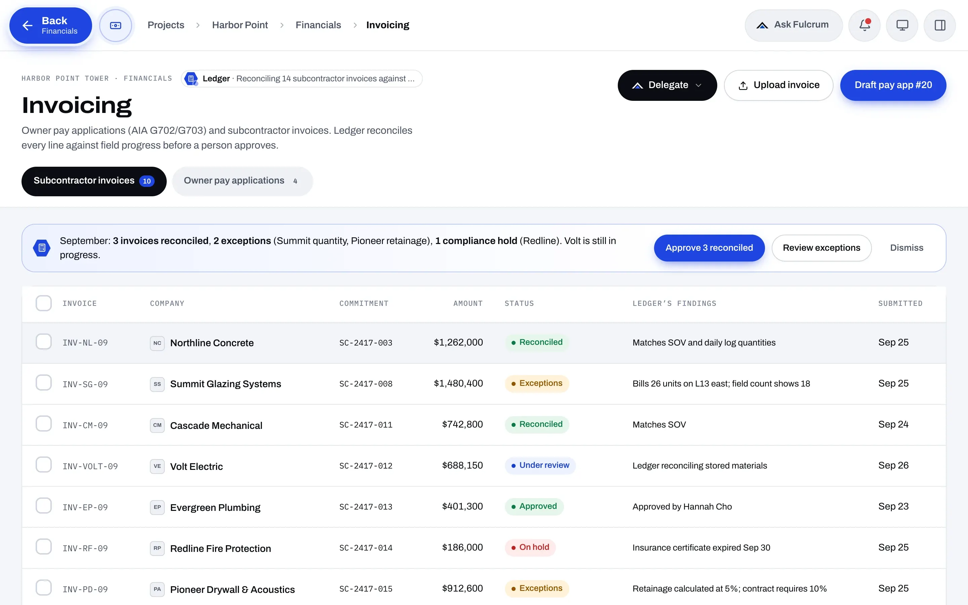Click the PA badge for Pioneer Drywall
This screenshot has width=968, height=605.
[157, 589]
